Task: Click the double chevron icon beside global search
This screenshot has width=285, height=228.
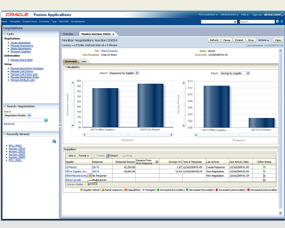Action: pyautogui.click(x=282, y=21)
